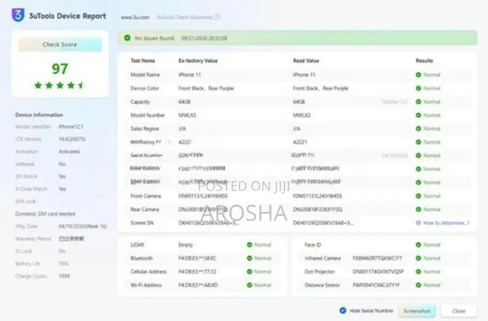
Task: Click the Check Score header button
Action: pyautogui.click(x=60, y=44)
